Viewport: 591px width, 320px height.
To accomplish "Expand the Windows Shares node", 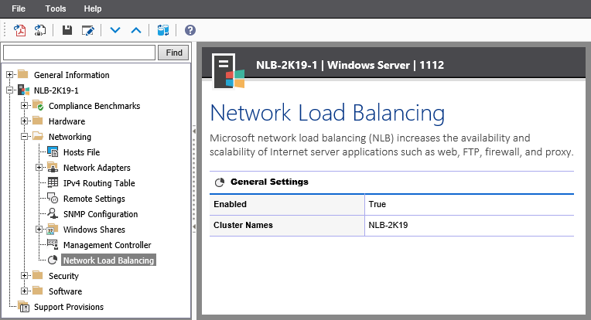I will (39, 229).
